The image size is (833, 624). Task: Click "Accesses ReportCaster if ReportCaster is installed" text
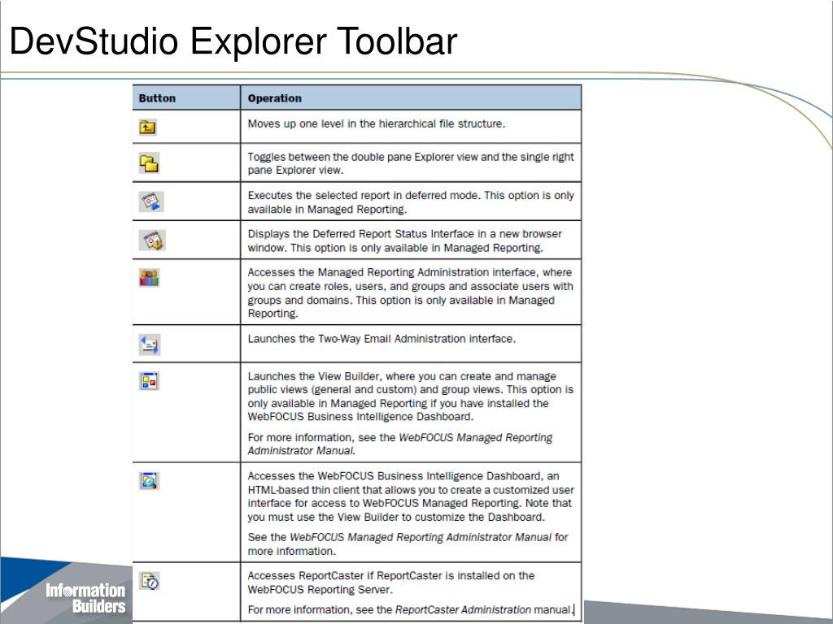tap(391, 583)
